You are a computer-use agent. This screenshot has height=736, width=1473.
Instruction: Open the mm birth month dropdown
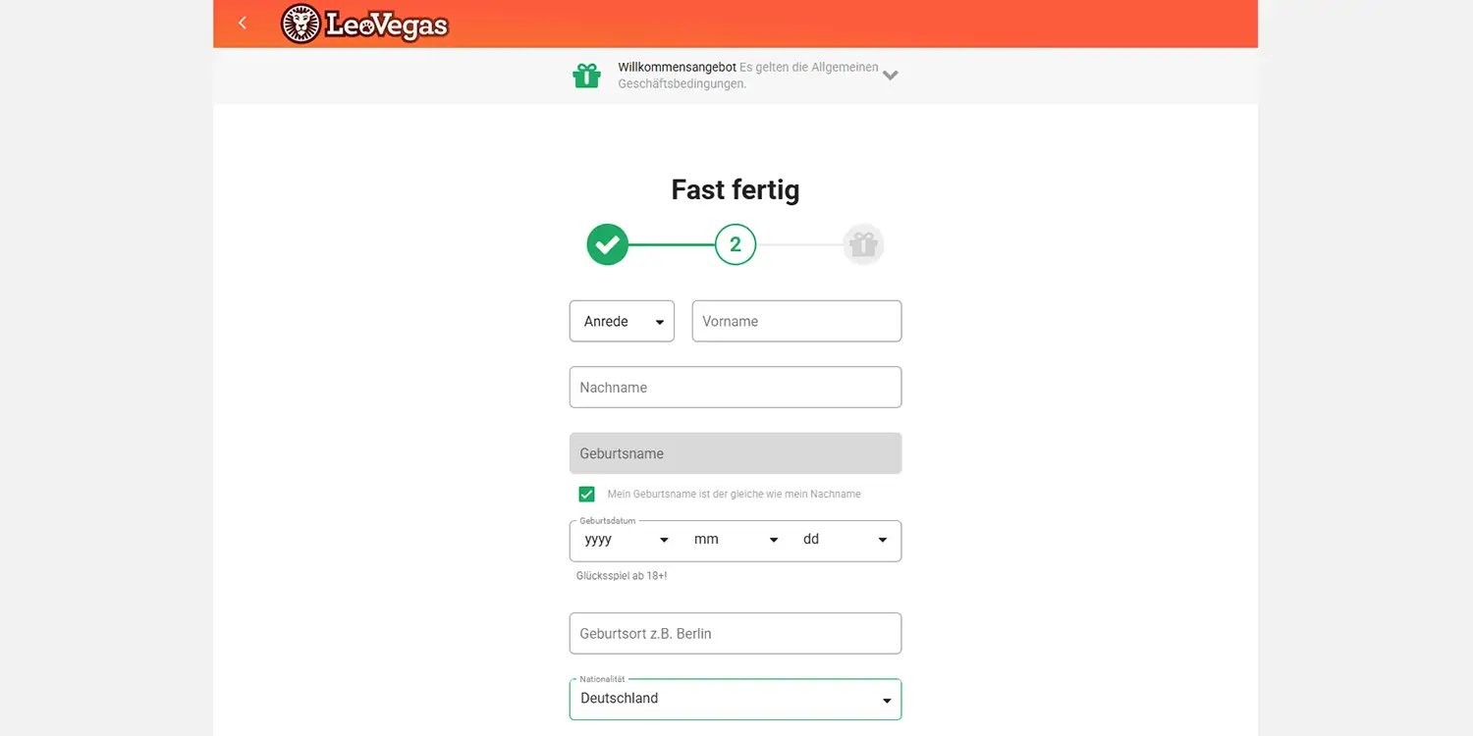click(x=736, y=540)
